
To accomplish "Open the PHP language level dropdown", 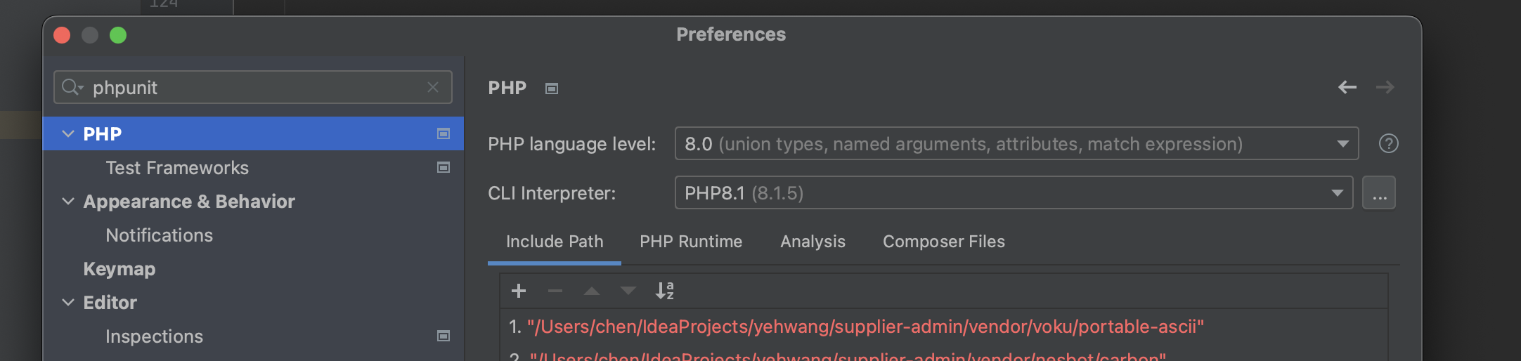I will pos(1342,144).
